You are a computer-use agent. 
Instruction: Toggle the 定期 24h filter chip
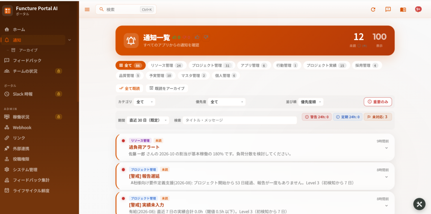tap(347, 117)
